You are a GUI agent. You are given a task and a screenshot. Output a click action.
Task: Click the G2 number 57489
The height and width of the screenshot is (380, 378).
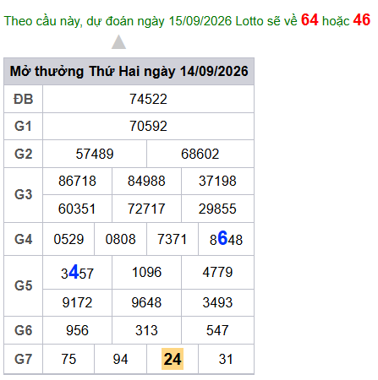click(x=95, y=154)
